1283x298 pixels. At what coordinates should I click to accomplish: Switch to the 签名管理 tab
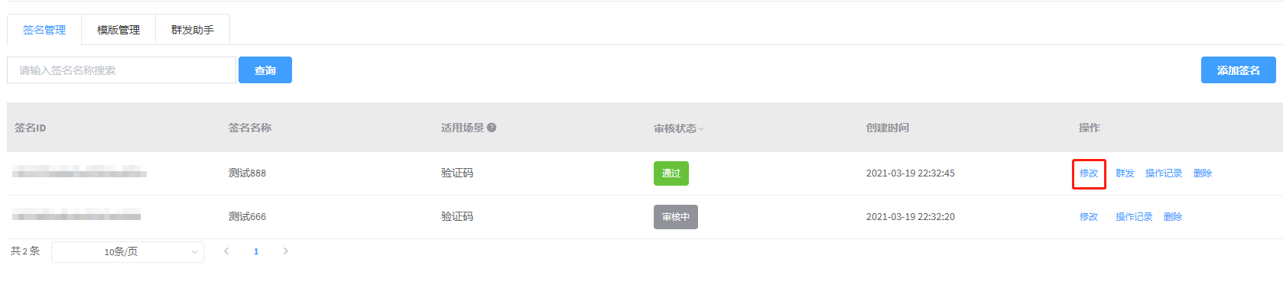[x=44, y=30]
